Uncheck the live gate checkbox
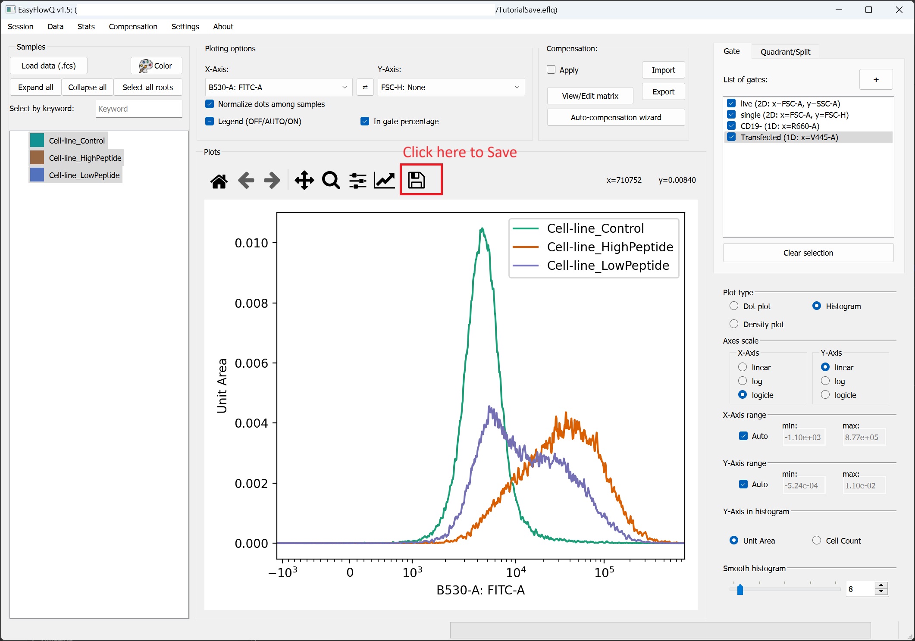915x641 pixels. (x=731, y=103)
